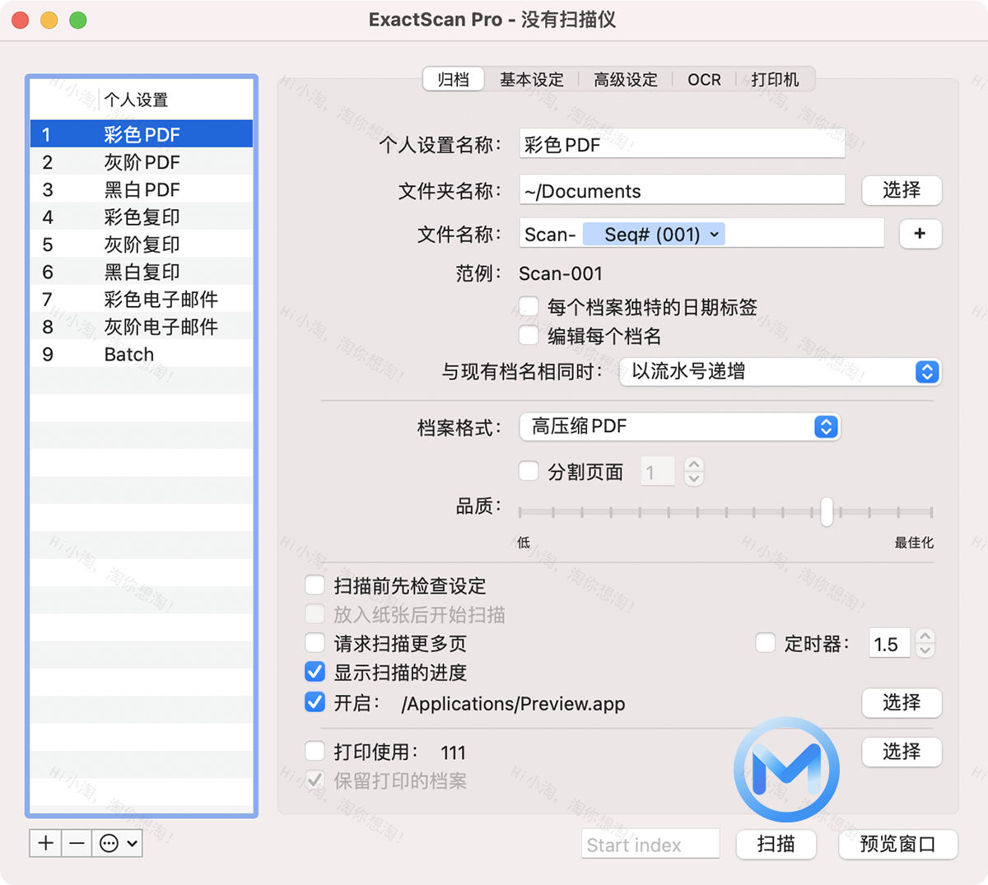
Task: Disable 显示扫描的进度 checkbox
Action: [x=315, y=672]
